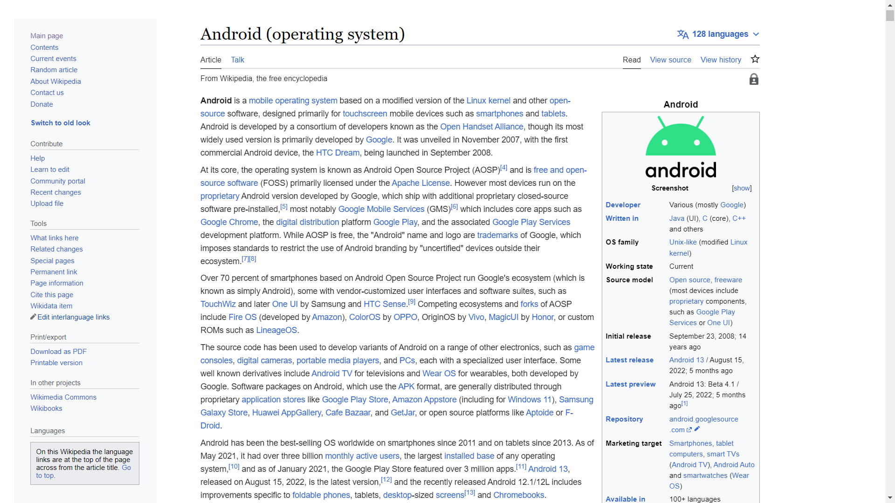
Task: Open Android 13 link in Latest release row
Action: point(687,360)
